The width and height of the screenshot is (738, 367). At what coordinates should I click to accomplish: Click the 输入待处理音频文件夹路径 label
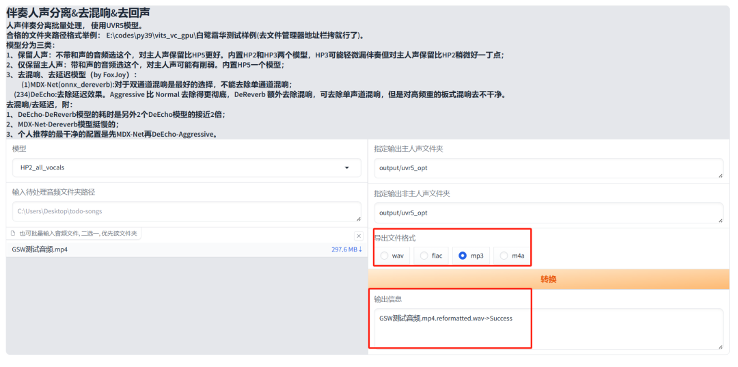[x=54, y=192]
